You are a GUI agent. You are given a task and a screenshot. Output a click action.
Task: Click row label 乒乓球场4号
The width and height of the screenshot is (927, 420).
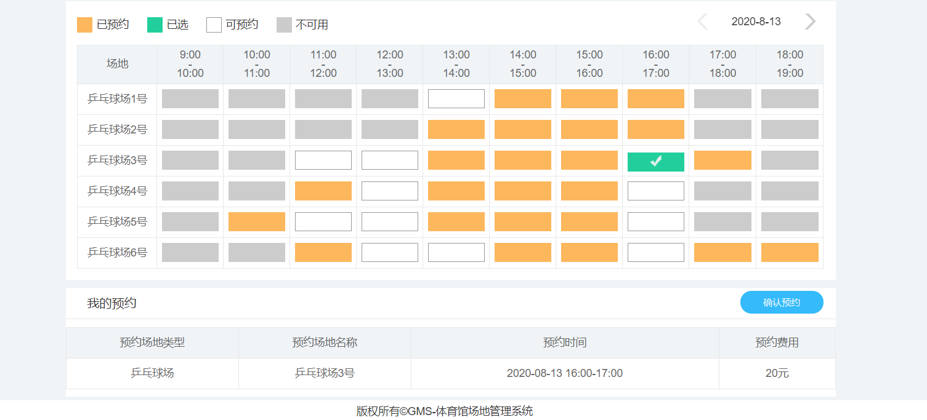(117, 191)
